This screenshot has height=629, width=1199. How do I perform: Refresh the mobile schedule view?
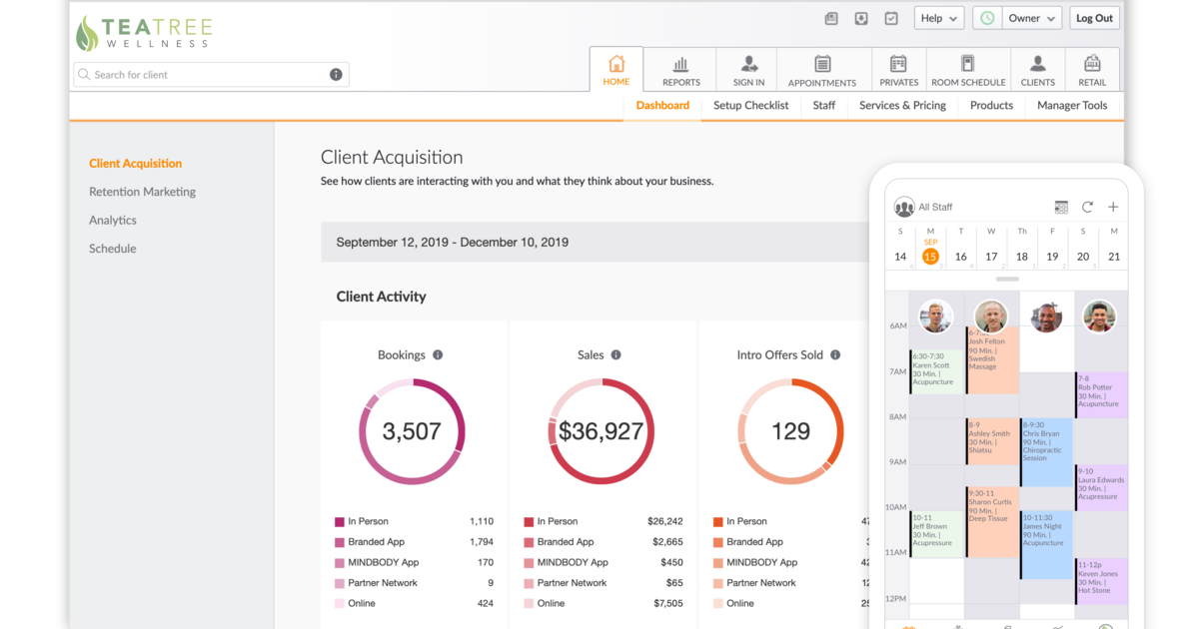point(1087,207)
